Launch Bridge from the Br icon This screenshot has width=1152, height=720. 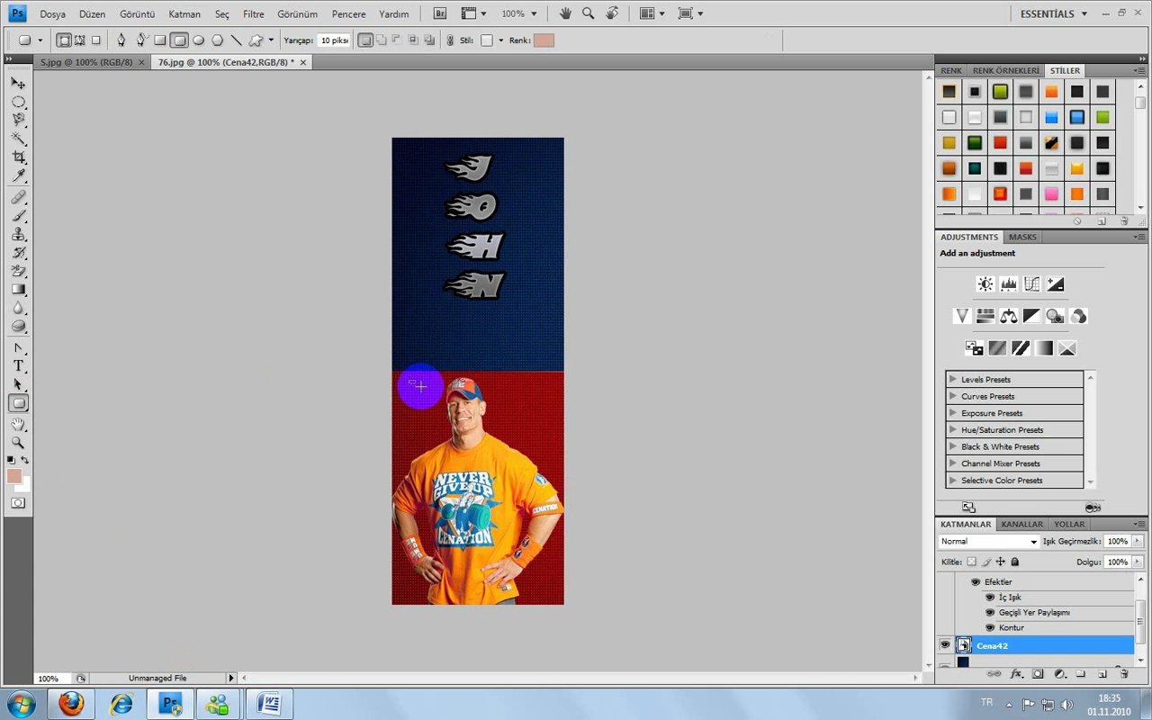click(440, 13)
